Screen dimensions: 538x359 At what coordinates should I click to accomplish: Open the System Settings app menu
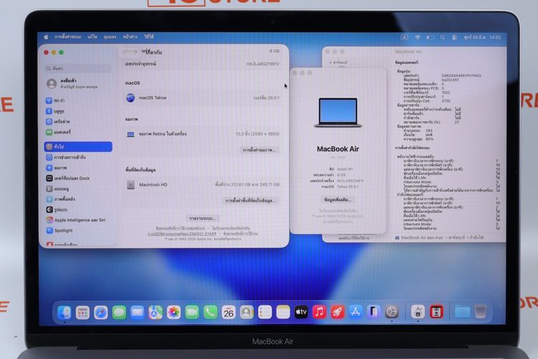coord(68,37)
